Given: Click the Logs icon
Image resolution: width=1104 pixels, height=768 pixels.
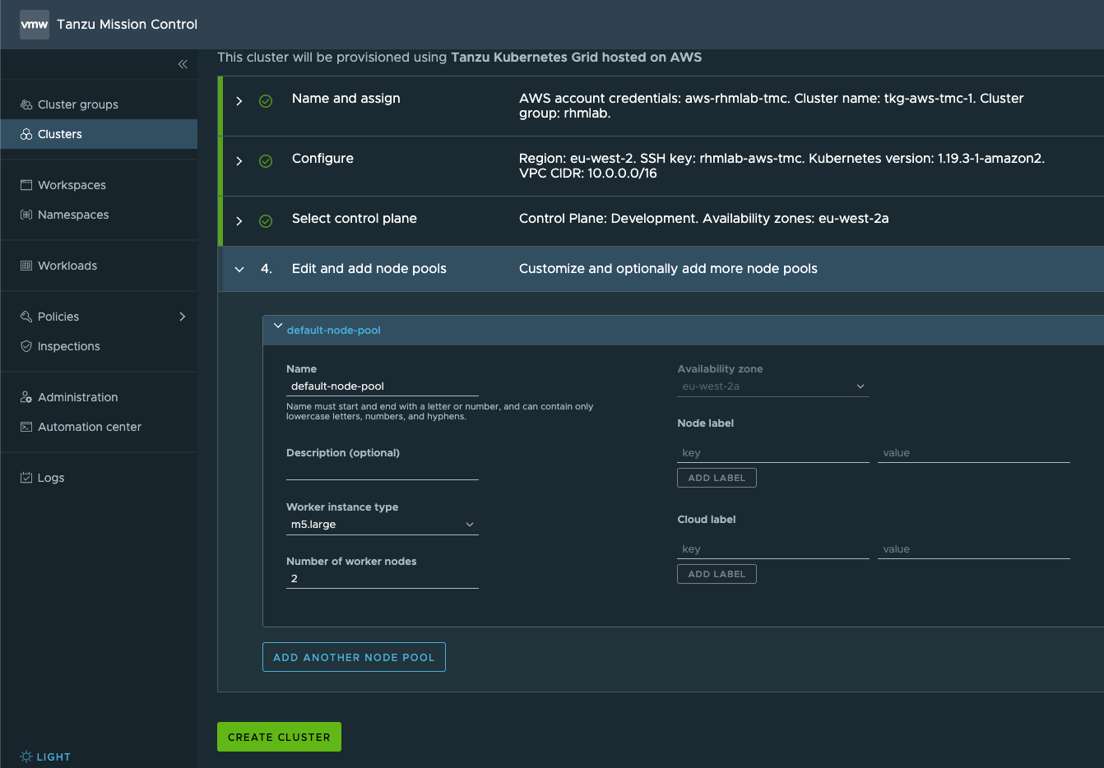Looking at the screenshot, I should tap(26, 478).
